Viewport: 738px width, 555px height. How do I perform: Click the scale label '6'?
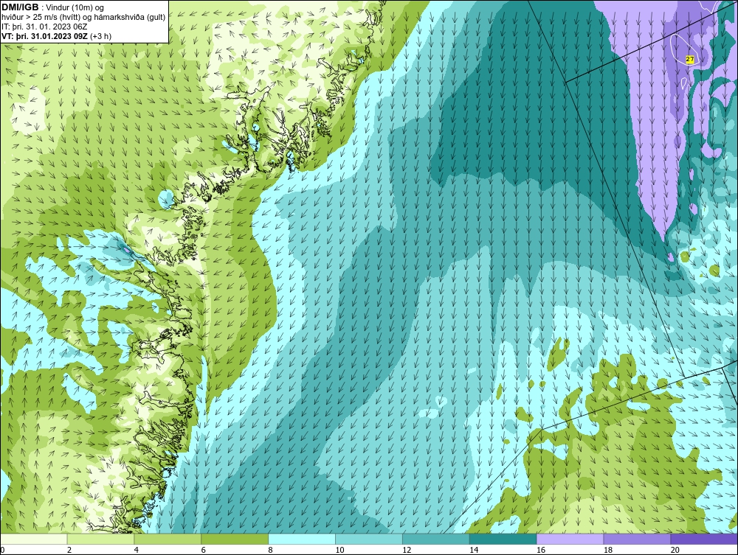(204, 550)
